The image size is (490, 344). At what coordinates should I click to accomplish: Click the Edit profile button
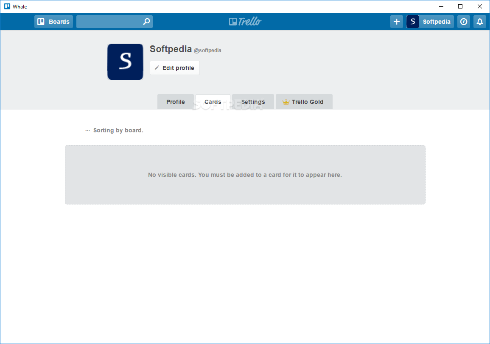pos(175,68)
